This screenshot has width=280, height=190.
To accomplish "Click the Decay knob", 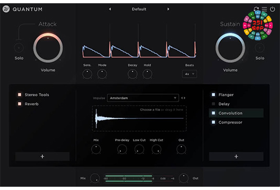I will click(132, 74).
